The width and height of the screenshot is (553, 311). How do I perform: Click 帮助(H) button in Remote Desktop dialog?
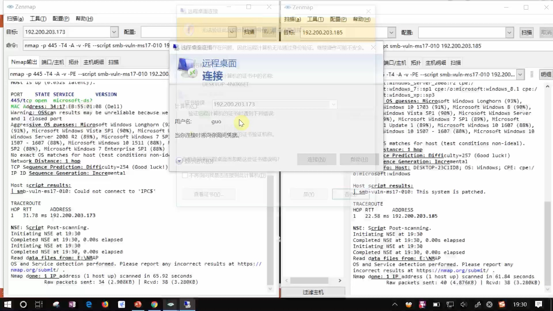click(x=359, y=160)
